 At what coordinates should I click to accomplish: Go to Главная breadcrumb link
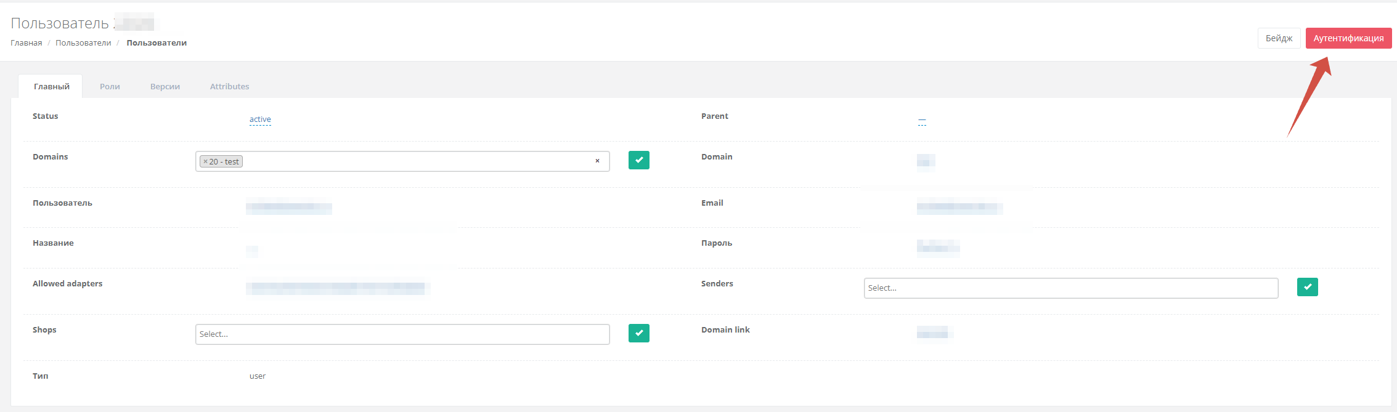pyautogui.click(x=26, y=43)
